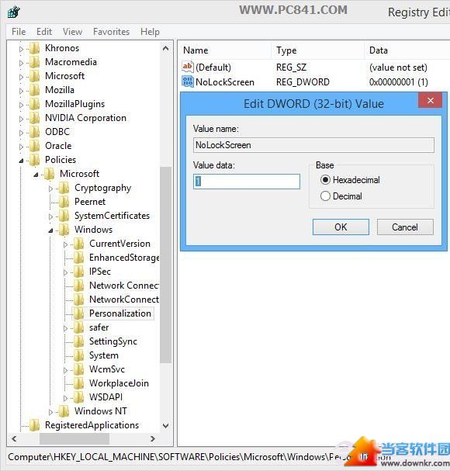This screenshot has width=450, height=471.
Task: Collapse the Policies tree node
Action: click(x=21, y=161)
